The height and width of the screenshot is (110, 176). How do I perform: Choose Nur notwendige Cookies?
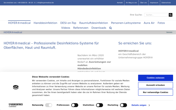(x=155, y=92)
